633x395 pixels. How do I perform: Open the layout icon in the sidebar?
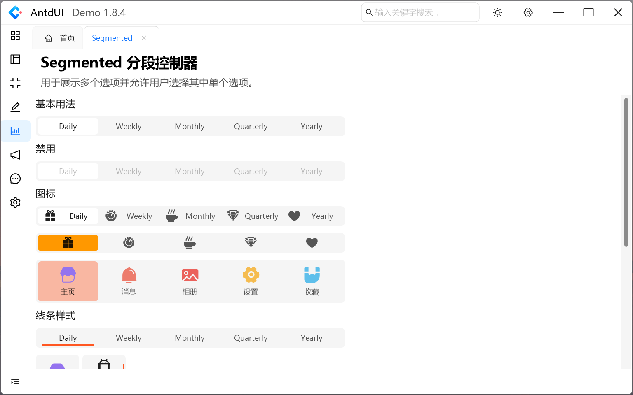[15, 60]
